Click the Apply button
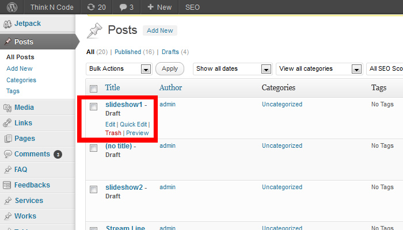The image size is (403, 230). click(x=170, y=69)
